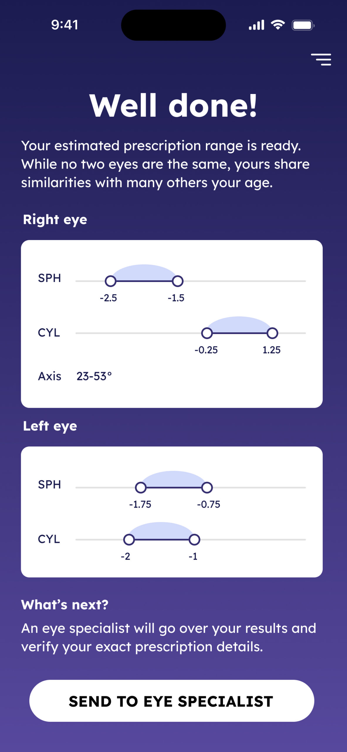Send results to eye specialist
Viewport: 347px width, 752px height.
pos(172,701)
